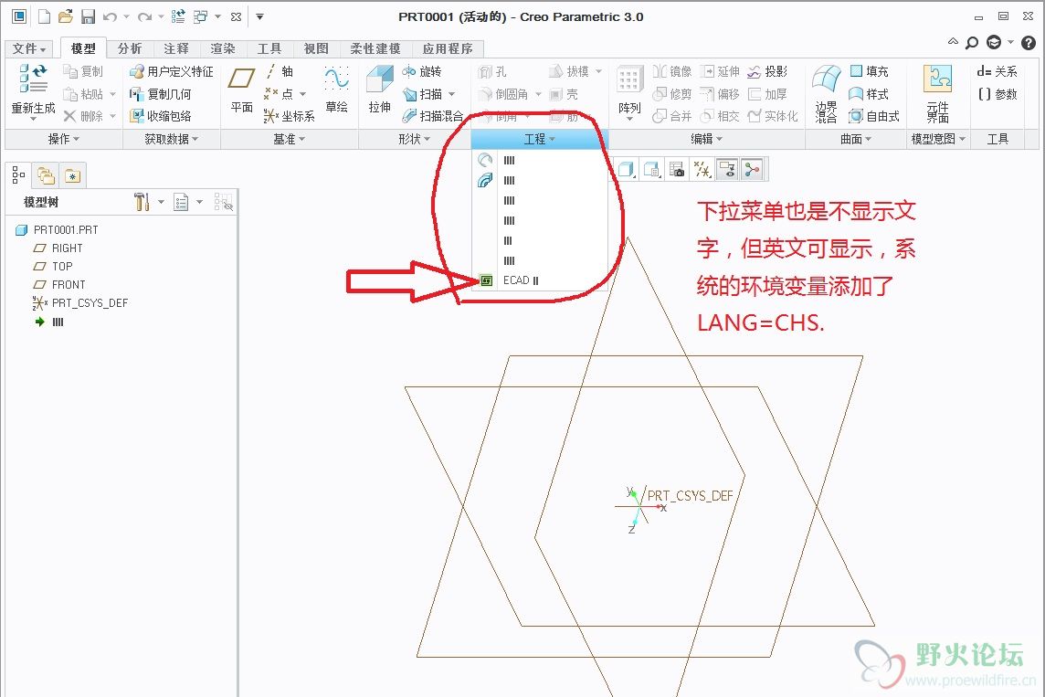Click Copy Geometry (复制几何)
This screenshot has height=697, width=1045.
(161, 94)
